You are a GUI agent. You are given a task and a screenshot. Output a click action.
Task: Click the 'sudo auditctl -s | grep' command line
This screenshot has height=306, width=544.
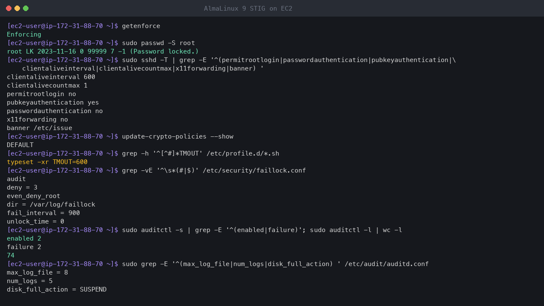click(262, 230)
